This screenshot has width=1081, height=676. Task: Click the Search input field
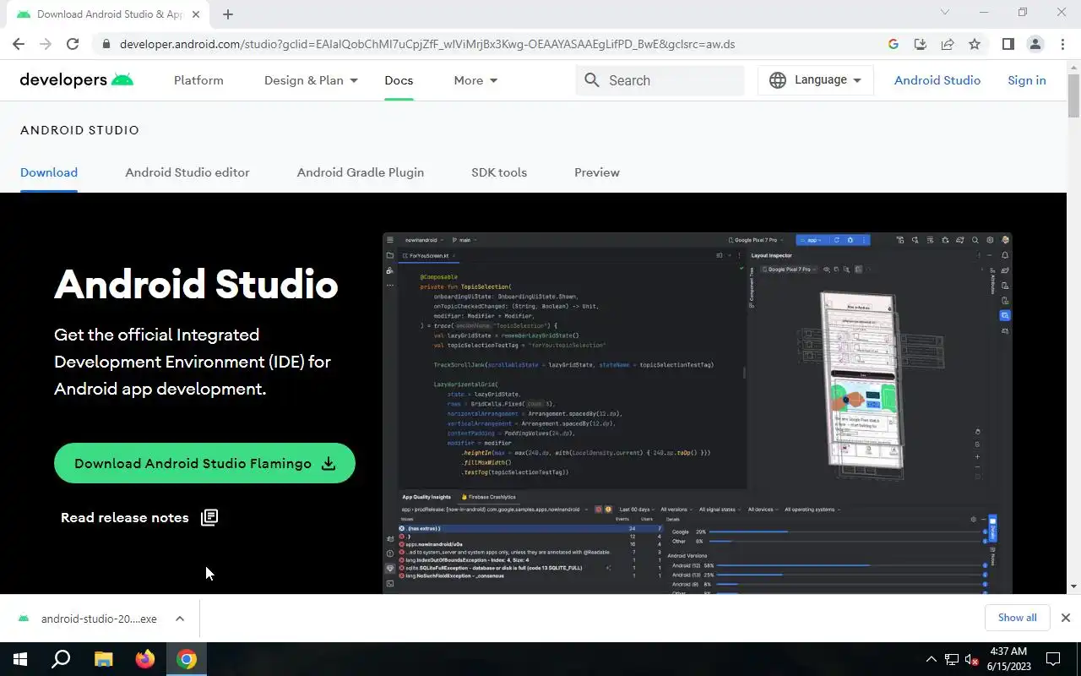[x=660, y=80]
